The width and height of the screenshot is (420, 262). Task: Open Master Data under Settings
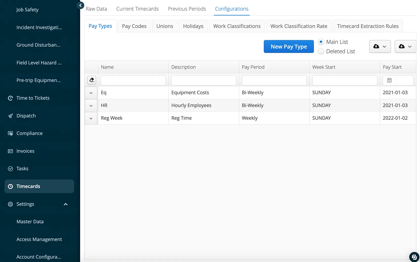pyautogui.click(x=30, y=221)
